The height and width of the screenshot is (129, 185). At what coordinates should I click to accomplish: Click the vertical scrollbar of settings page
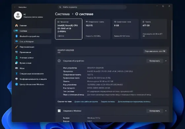172,46
